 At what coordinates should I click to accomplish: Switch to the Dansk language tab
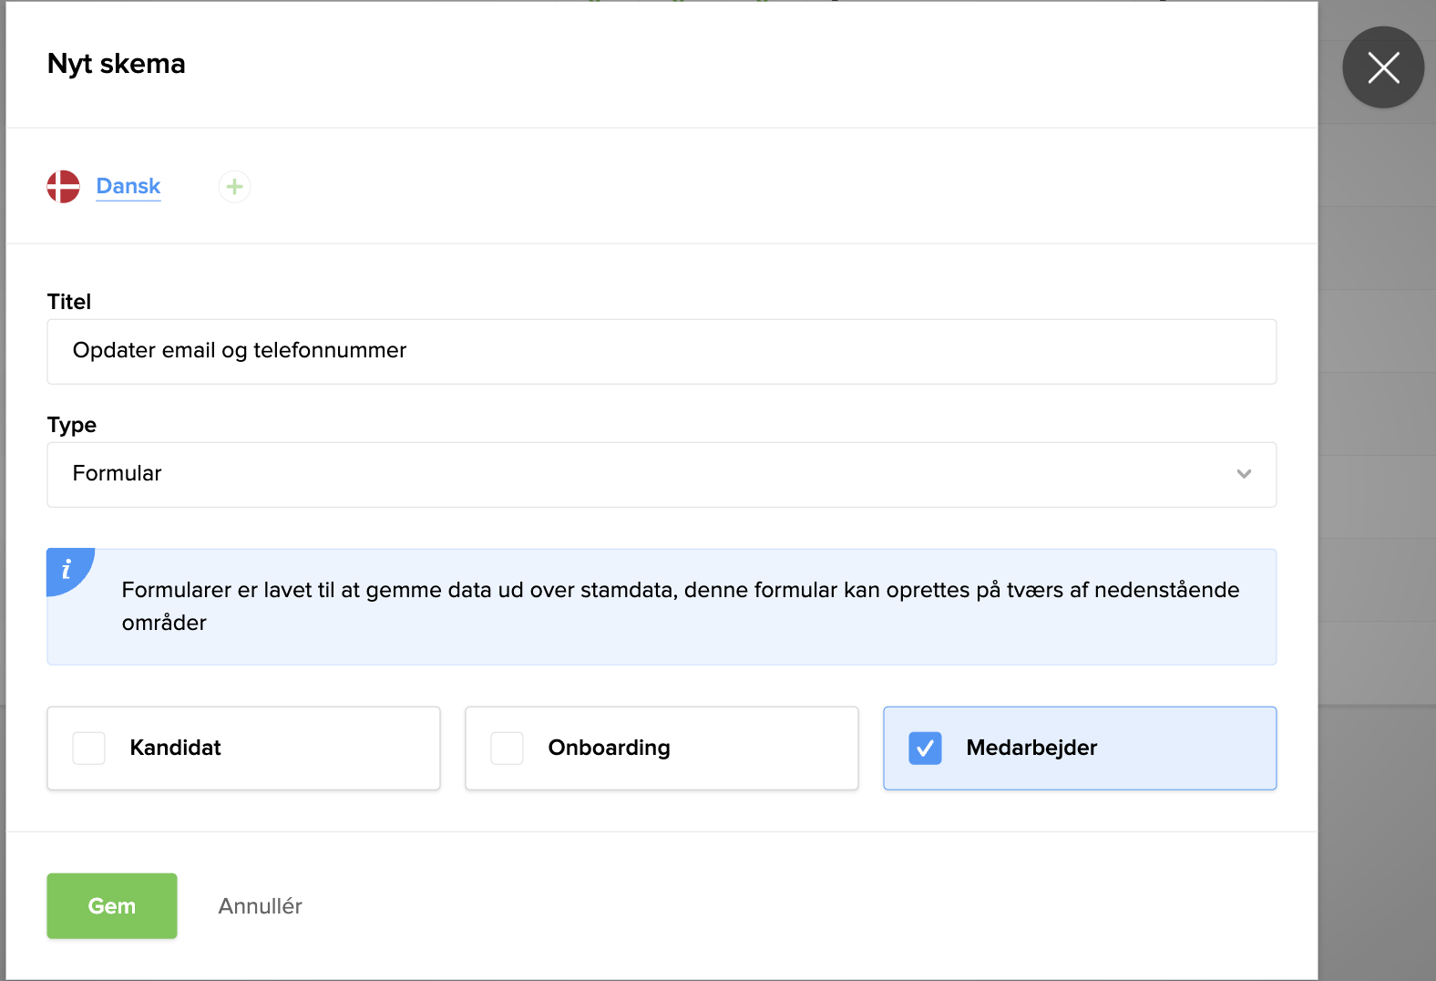[128, 186]
